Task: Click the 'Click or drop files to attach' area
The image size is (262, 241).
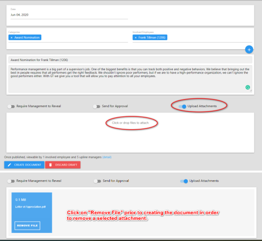Action: click(130, 123)
